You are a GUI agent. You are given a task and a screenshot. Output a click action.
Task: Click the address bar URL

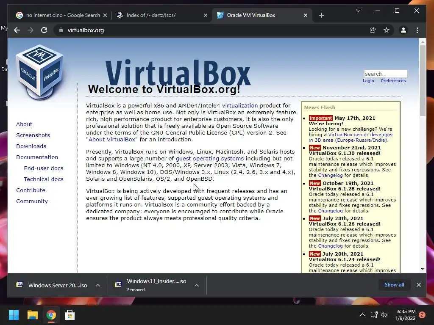click(x=86, y=30)
